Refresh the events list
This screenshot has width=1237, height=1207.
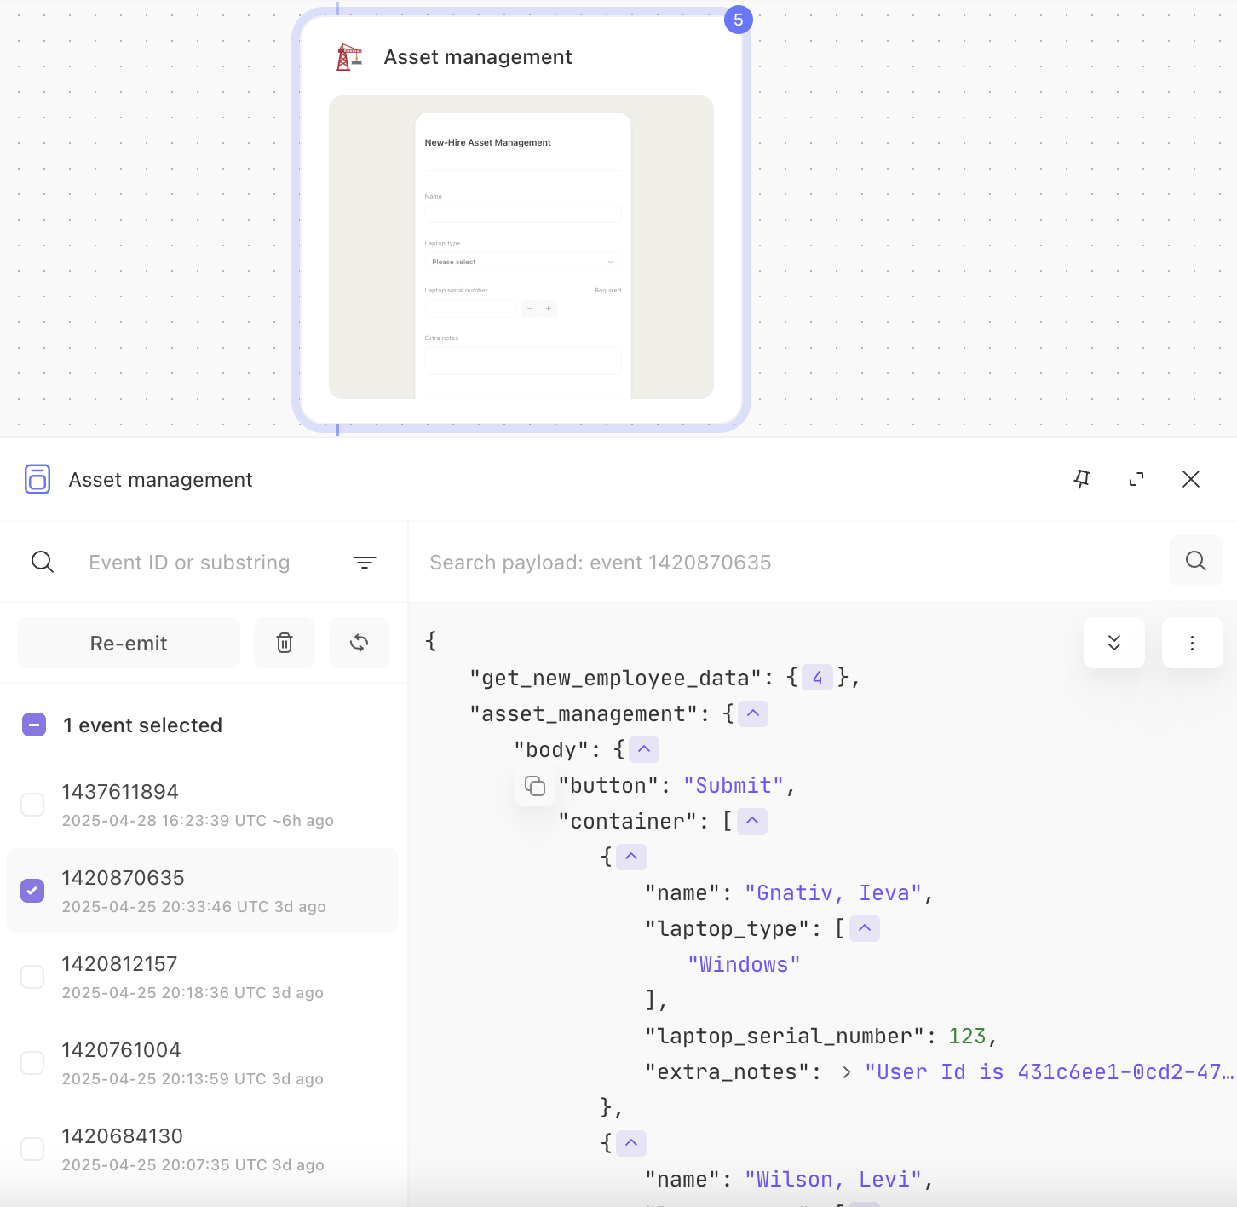pos(360,643)
